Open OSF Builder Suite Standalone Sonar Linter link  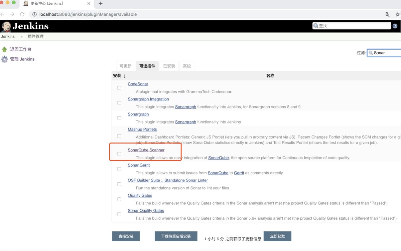(x=168, y=181)
